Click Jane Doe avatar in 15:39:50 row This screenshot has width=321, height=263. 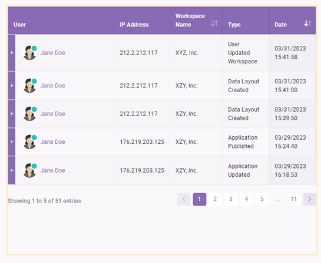point(30,114)
